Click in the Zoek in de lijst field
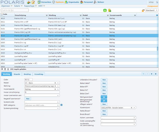Viewport: 159px width, 132px height. [x=15, y=10]
